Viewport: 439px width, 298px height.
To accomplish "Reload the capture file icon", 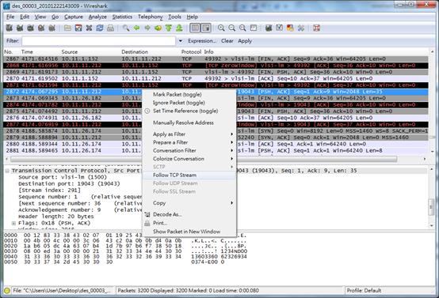I will [x=100, y=28].
